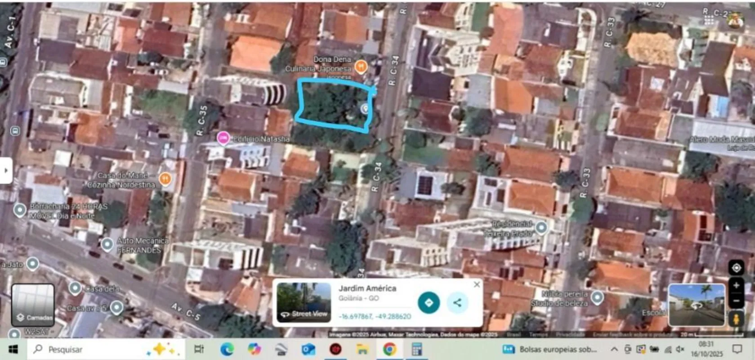Expand the collapsed left side panel arrow
This screenshot has height=360, width=755.
coord(6,171)
